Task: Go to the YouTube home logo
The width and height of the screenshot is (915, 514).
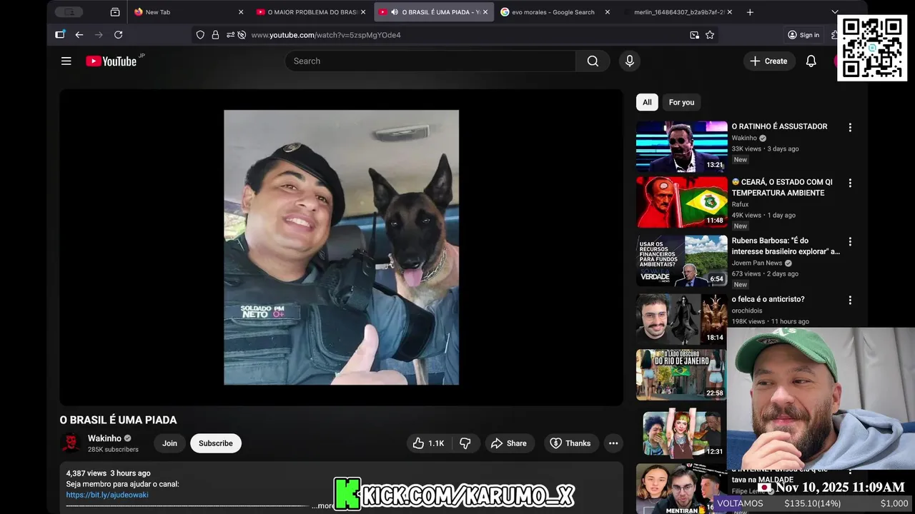Action: point(112,61)
